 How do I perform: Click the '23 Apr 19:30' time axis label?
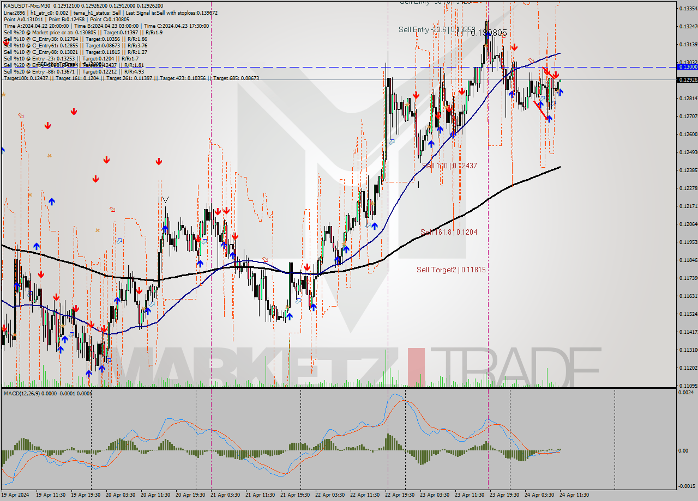click(x=506, y=495)
